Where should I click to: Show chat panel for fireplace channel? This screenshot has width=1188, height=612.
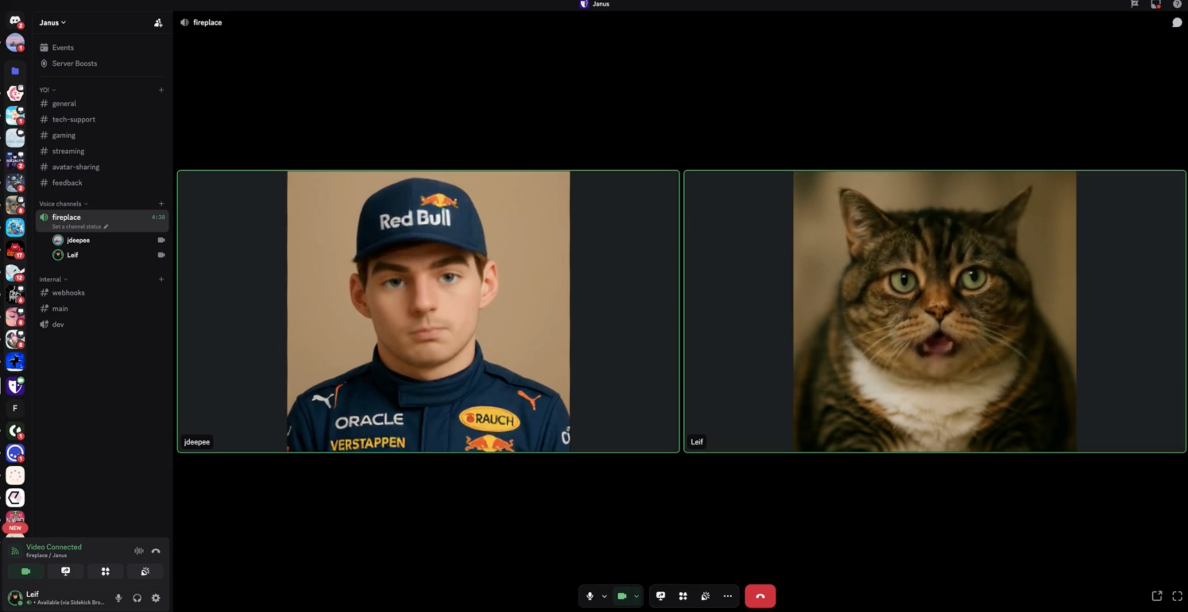[x=1176, y=23]
